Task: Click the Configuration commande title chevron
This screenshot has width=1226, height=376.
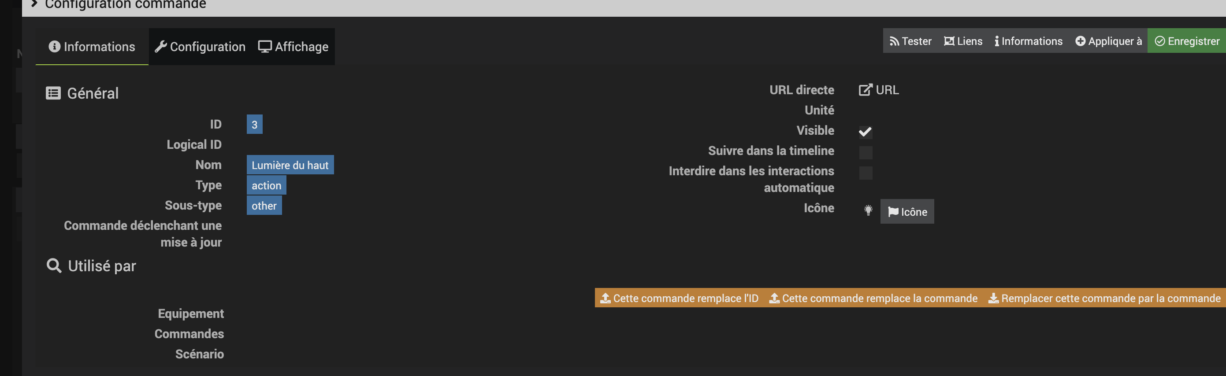Action: click(x=34, y=4)
